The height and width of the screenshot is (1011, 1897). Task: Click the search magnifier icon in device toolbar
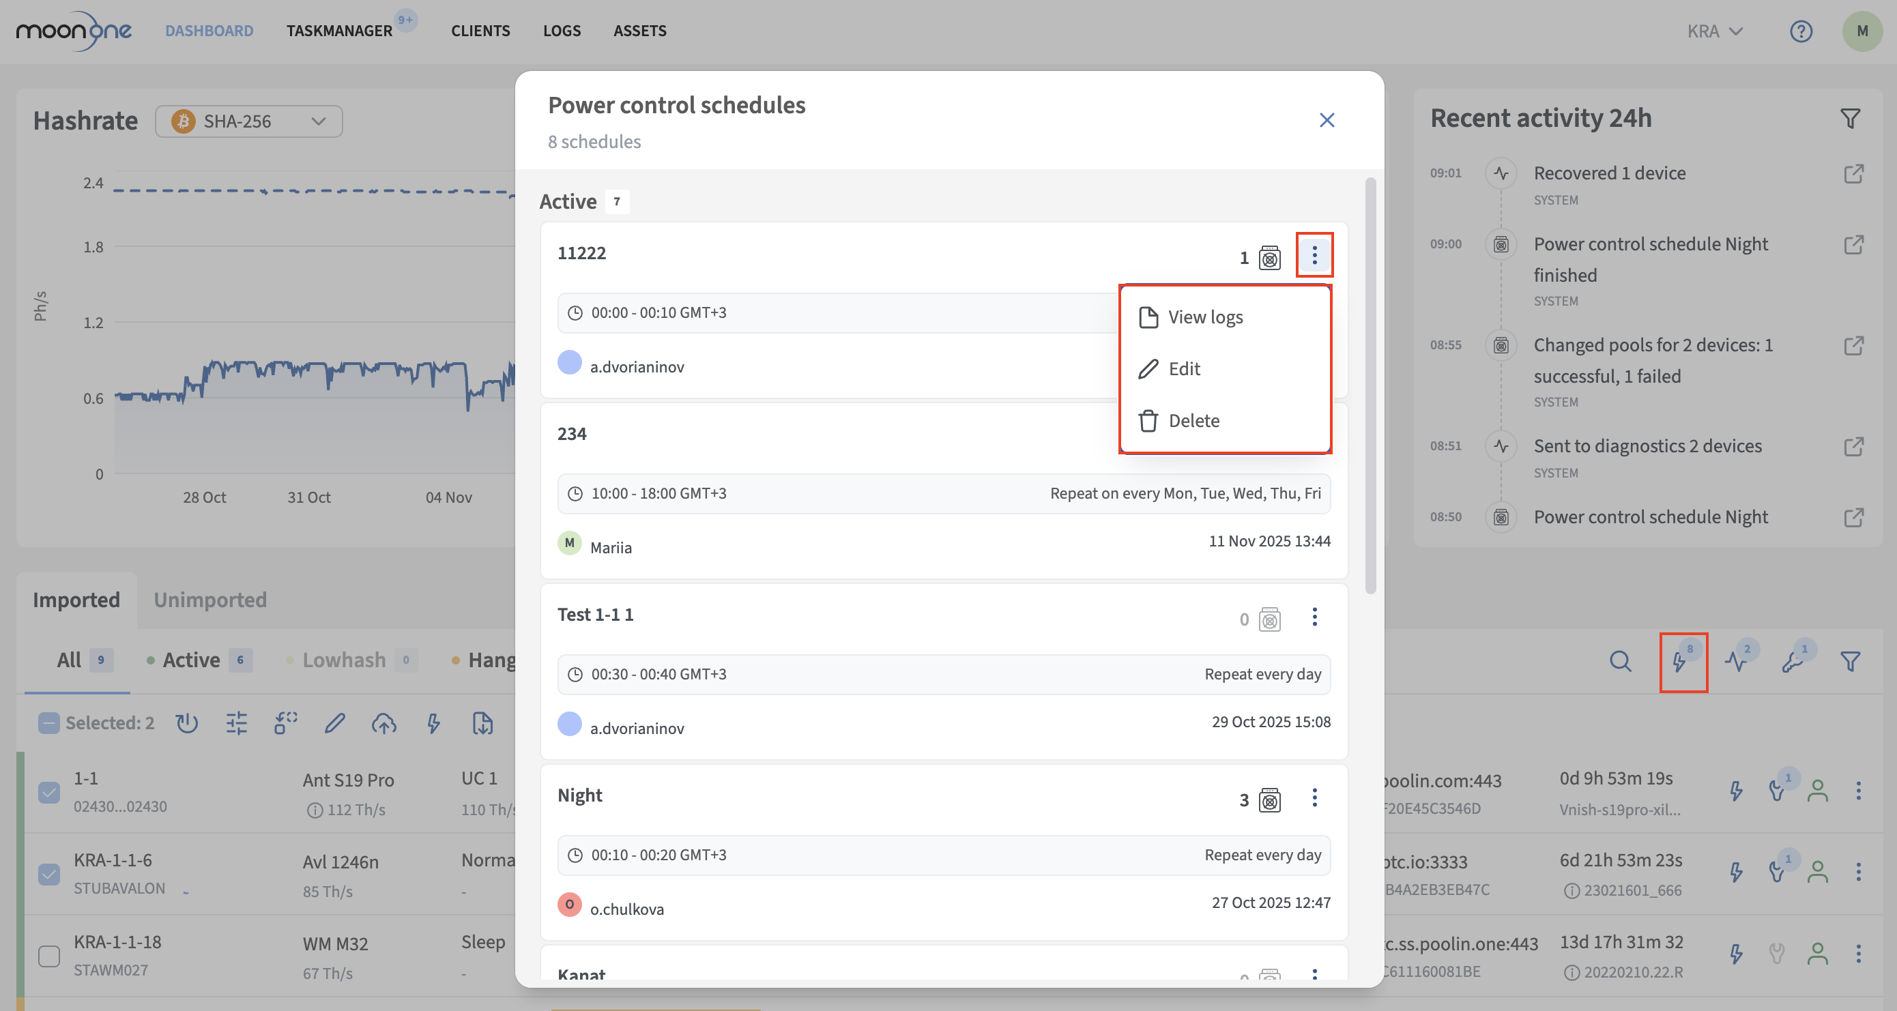[1620, 661]
